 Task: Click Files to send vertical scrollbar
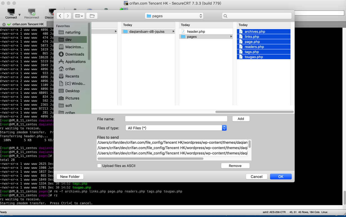250,144
